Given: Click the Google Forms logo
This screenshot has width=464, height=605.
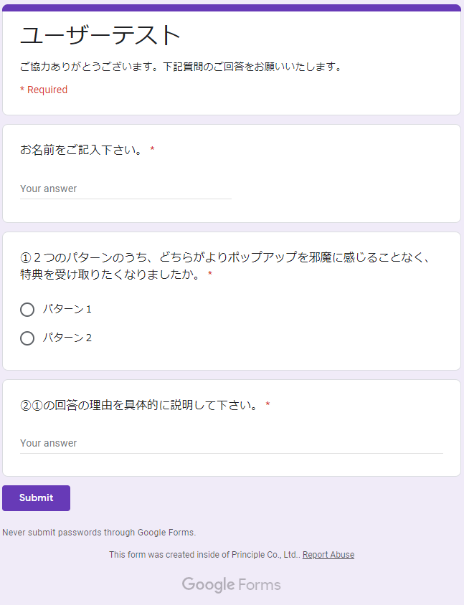Looking at the screenshot, I should pyautogui.click(x=231, y=585).
